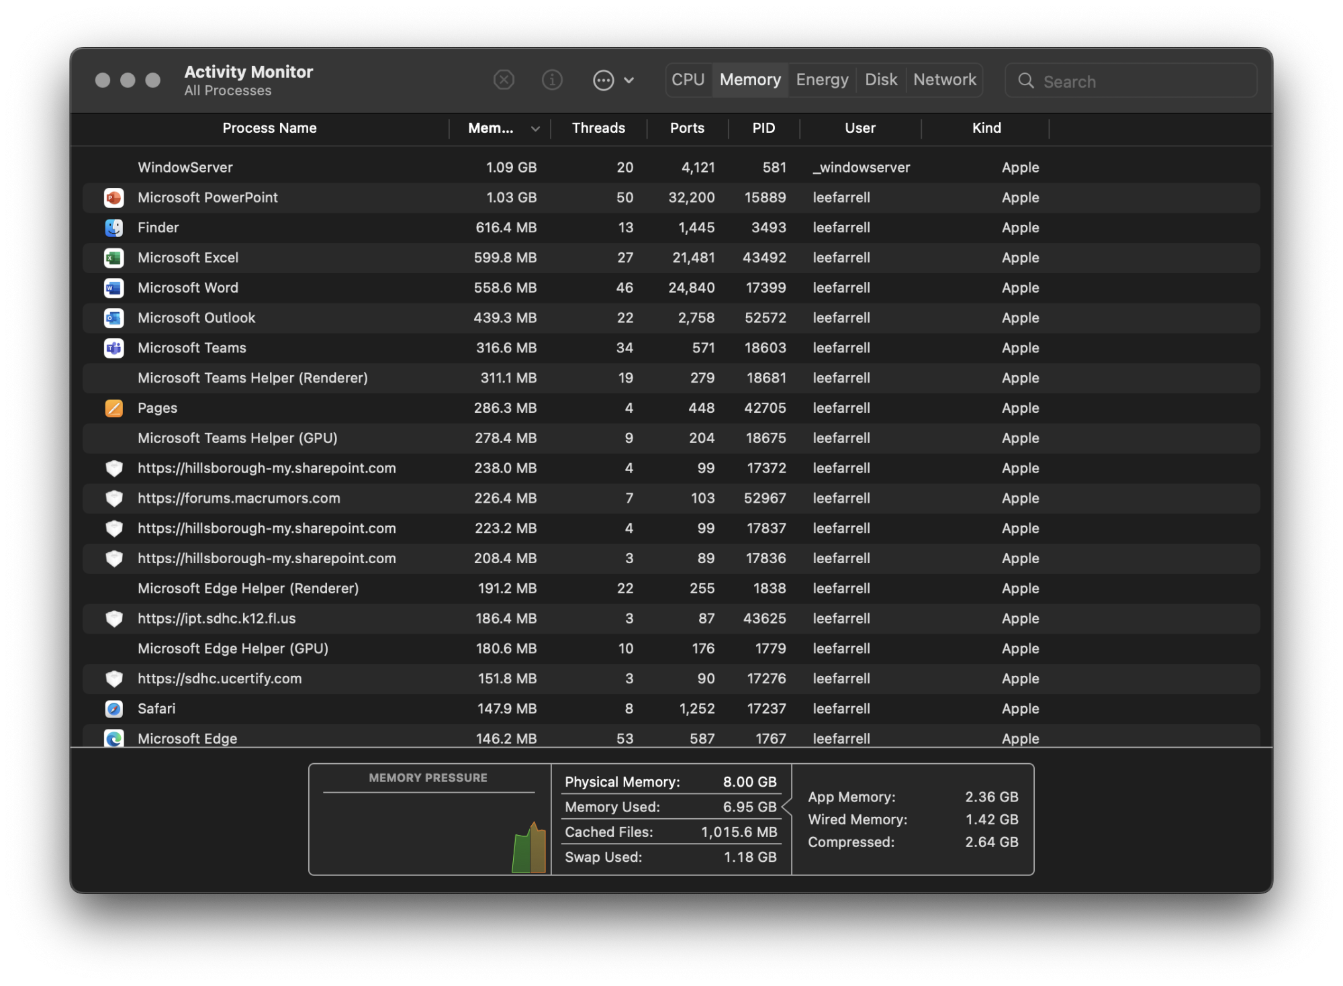Click the Microsoft Outlook app icon

[114, 318]
